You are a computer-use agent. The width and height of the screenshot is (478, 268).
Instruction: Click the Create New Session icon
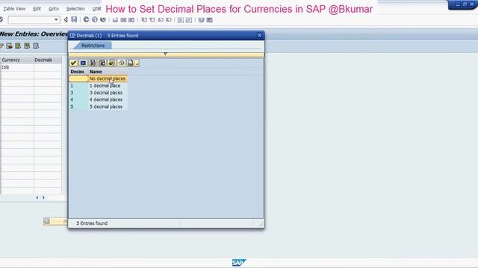(x=181, y=20)
